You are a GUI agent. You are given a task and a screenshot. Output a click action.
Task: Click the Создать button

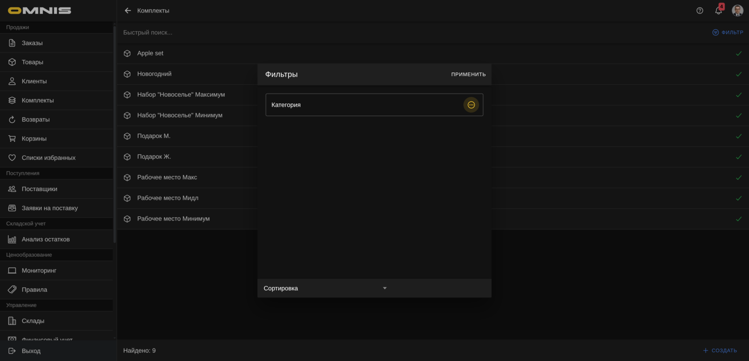pyautogui.click(x=720, y=351)
